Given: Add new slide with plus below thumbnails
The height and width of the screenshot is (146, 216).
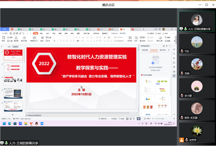Looking at the screenshot, I should pos(12,115).
